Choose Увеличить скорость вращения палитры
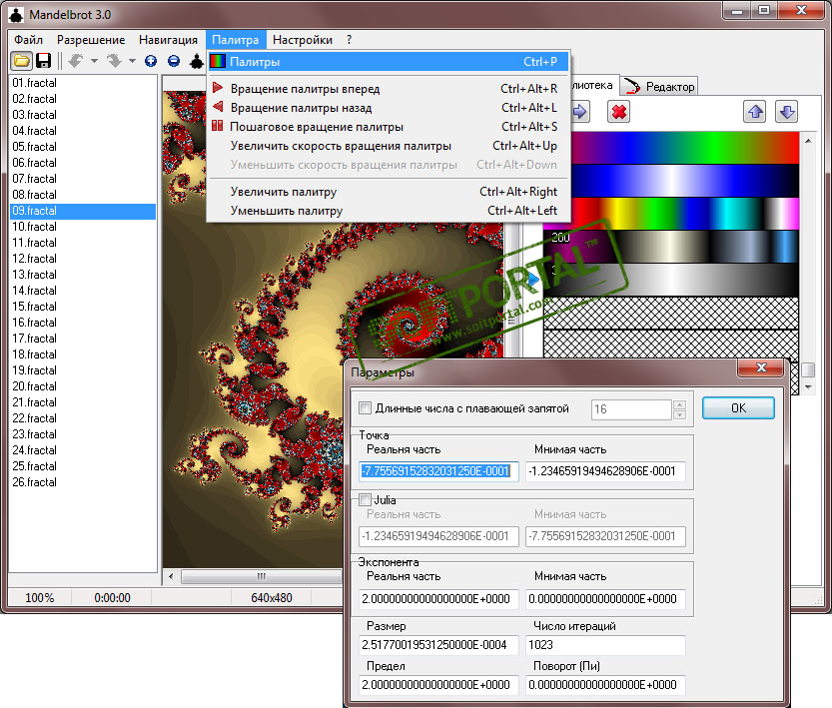This screenshot has width=832, height=708. 389,146
